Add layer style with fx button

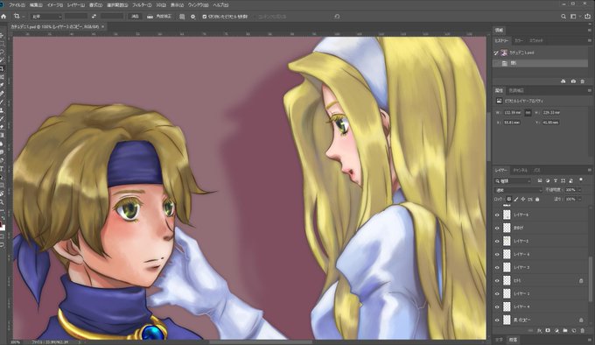pos(539,331)
